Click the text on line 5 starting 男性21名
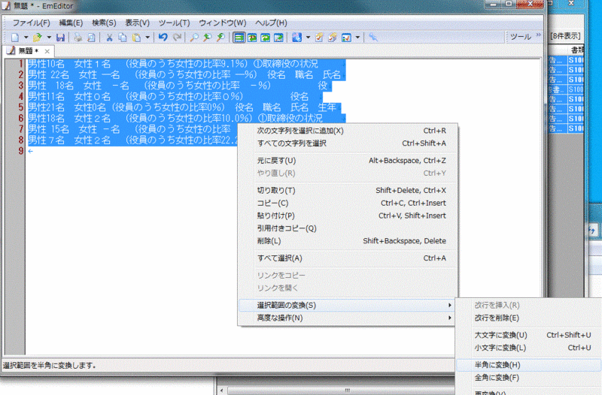Viewport: 602px width, 395px height. 181,107
